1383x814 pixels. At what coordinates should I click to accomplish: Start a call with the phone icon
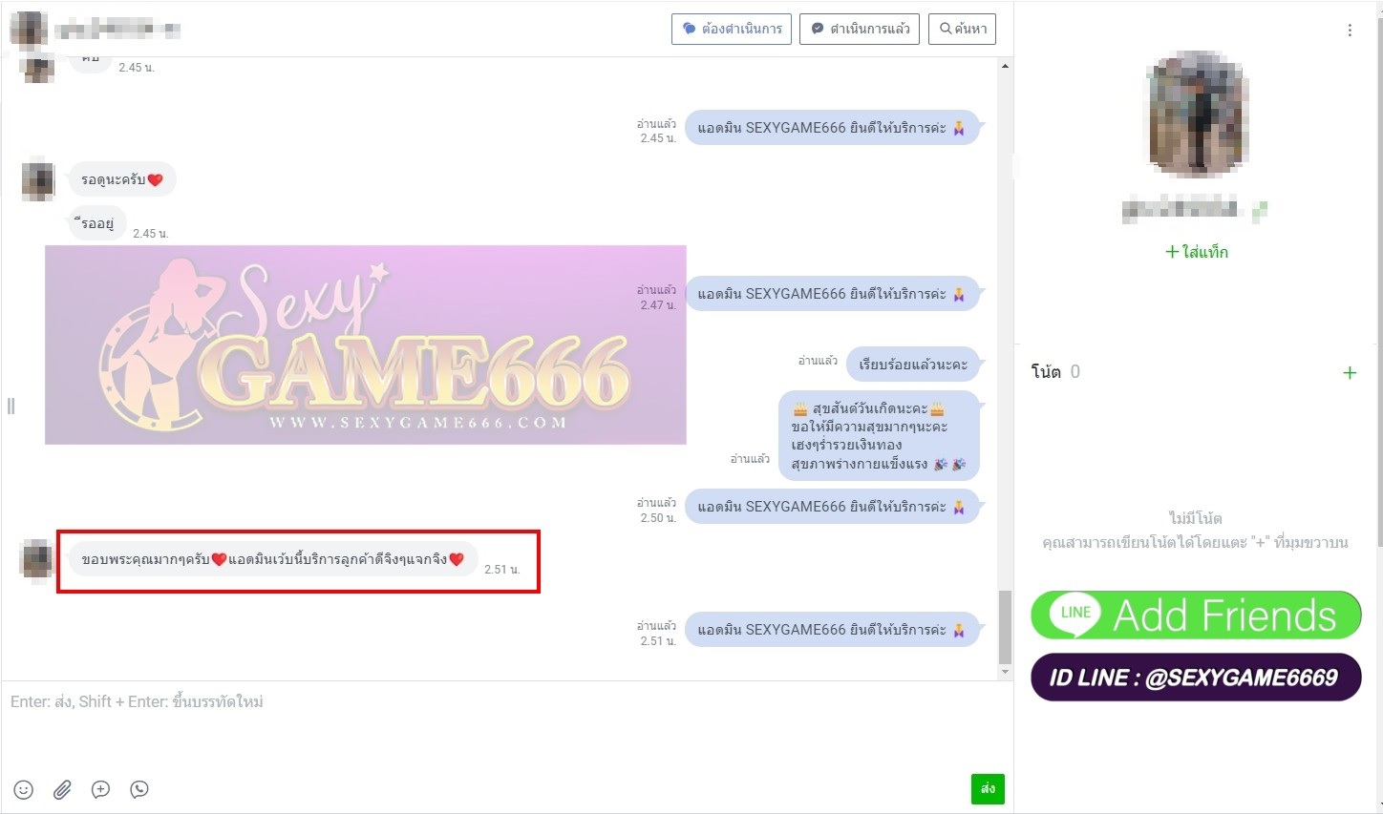pyautogui.click(x=139, y=789)
